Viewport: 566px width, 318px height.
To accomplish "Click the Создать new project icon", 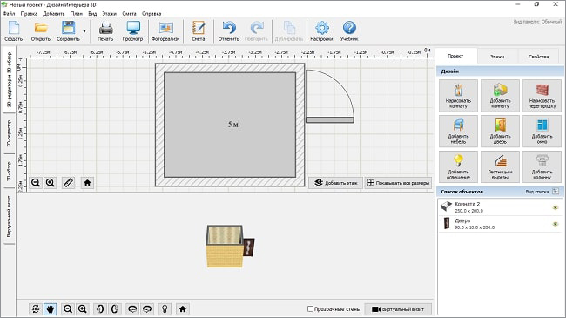I will point(14,31).
